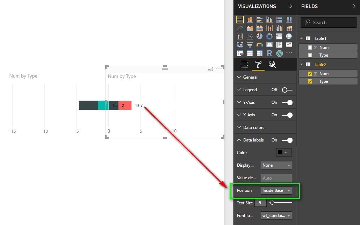This screenshot has width=360, height=225.
Task: Turn off the Data labels toggle
Action: [287, 140]
